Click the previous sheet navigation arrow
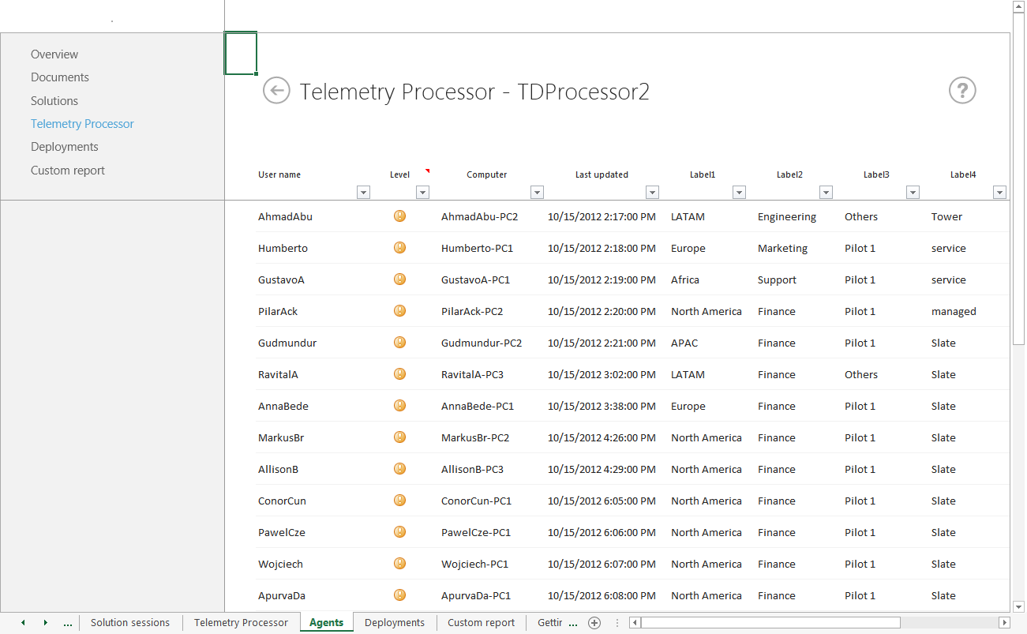This screenshot has width=1027, height=634. [23, 622]
